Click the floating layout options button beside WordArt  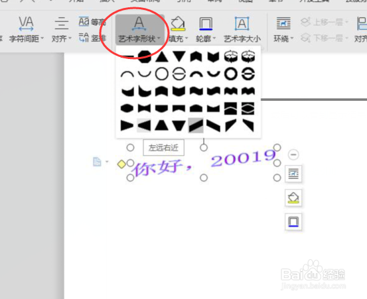(x=293, y=174)
